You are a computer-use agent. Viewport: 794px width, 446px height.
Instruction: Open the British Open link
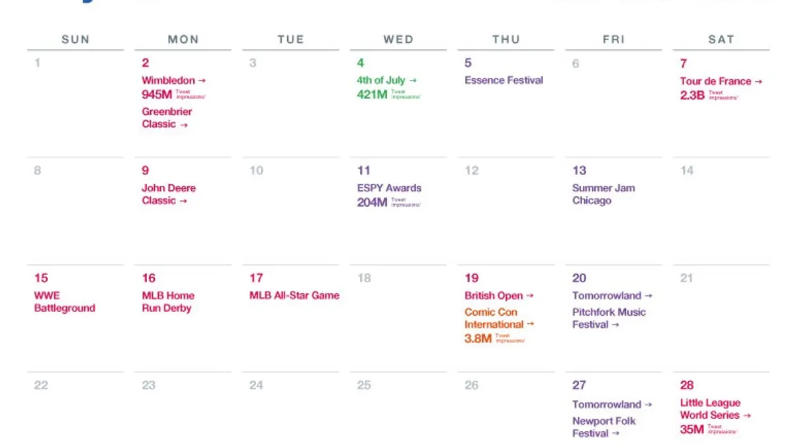pyautogui.click(x=499, y=296)
